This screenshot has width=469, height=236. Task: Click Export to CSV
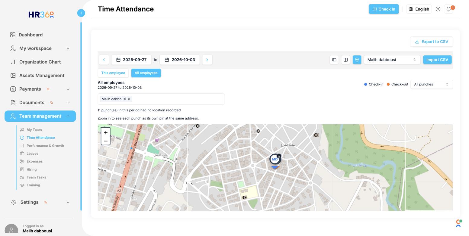(x=432, y=42)
